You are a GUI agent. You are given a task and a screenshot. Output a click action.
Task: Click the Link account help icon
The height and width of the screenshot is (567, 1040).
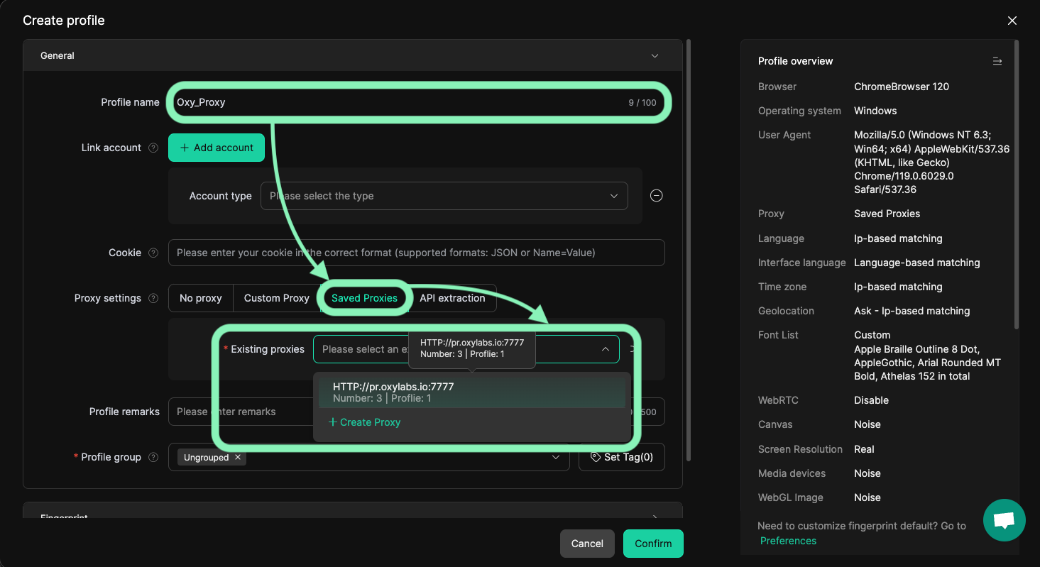tap(153, 148)
